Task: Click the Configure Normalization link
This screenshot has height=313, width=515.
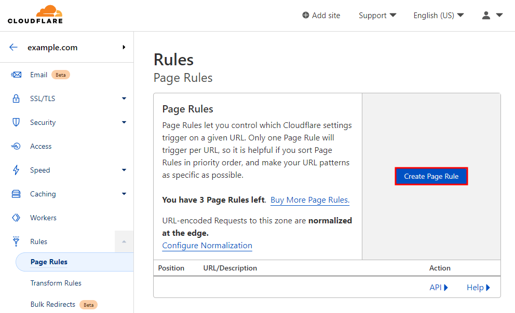Action: (x=207, y=245)
